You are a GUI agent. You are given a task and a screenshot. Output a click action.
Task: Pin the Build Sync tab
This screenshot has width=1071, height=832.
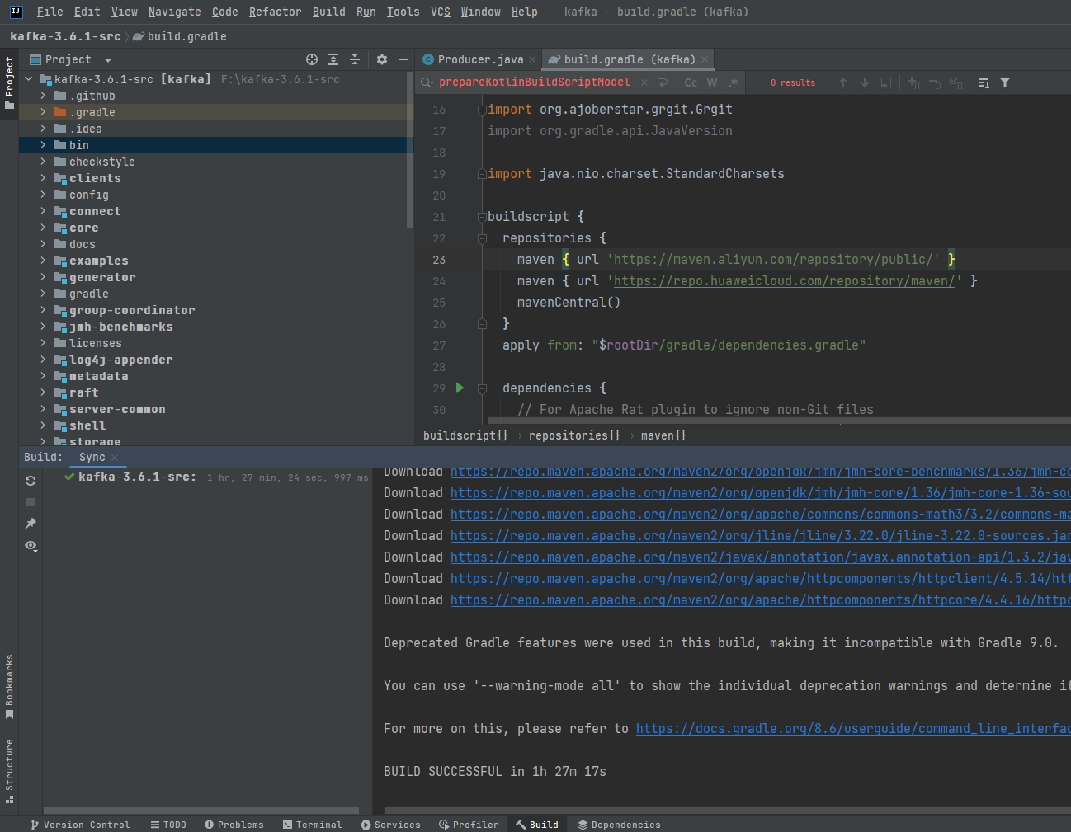pyautogui.click(x=31, y=524)
